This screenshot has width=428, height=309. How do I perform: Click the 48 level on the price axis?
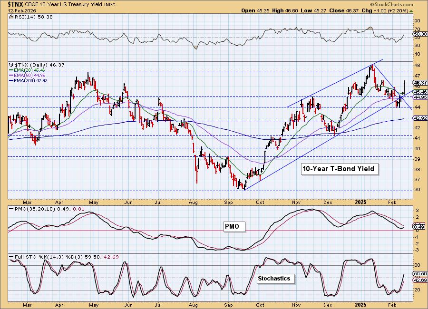pyautogui.click(x=418, y=66)
